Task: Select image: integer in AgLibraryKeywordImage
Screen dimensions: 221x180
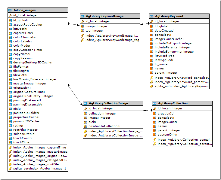Action: pos(96,26)
